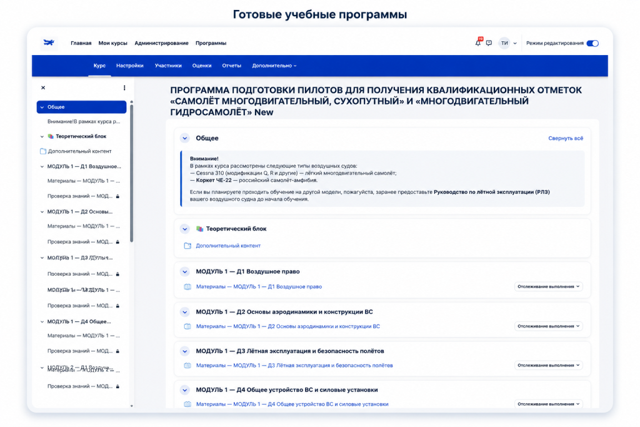The image size is (640, 427).
Task: Open Материалы — МОДУЛЬ 1 — Д2 Основы аэродинамики link
Action: click(287, 326)
